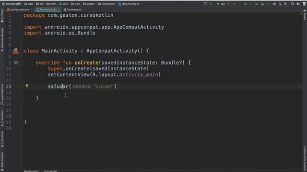The height and width of the screenshot is (172, 307).
Task: Click the override gutter icon on line 9
Action: coord(16,63)
